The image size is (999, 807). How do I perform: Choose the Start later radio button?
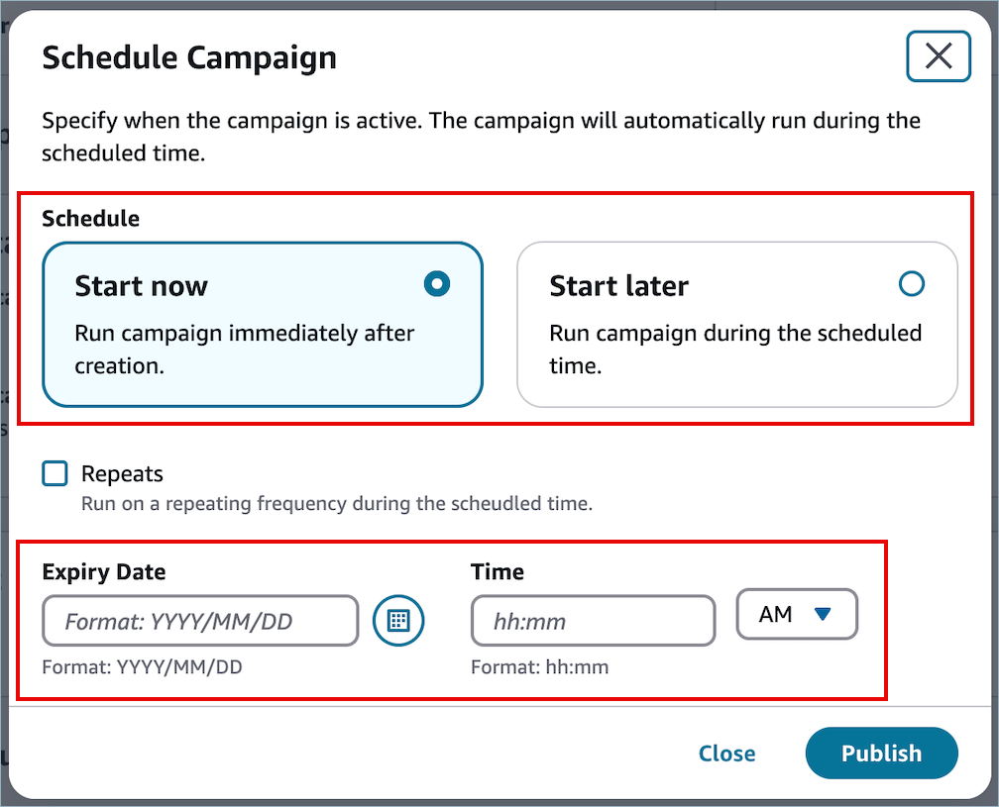pyautogui.click(x=911, y=284)
